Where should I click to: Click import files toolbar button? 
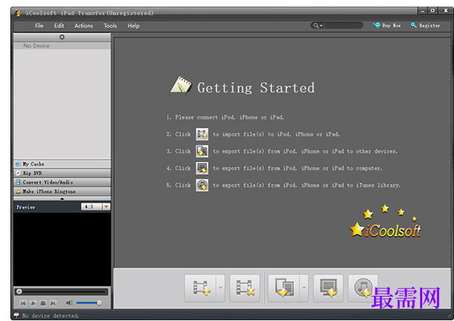tap(200, 288)
